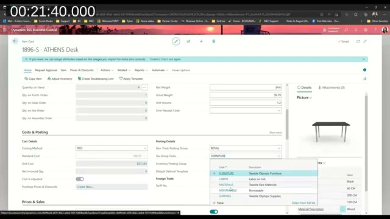Image resolution: width=390 pixels, height=219 pixels.
Task: Click the Gross Weight input field
Action: pyautogui.click(x=246, y=95)
